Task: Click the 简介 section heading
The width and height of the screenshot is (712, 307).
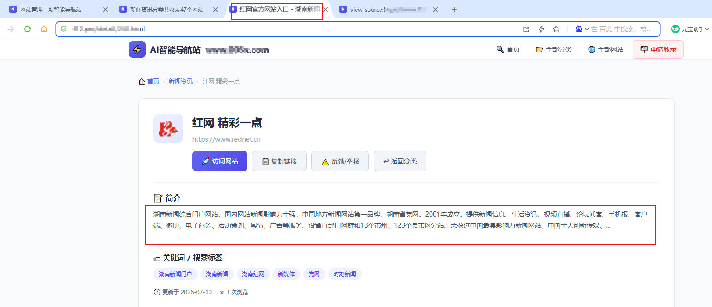Action: tap(167, 198)
